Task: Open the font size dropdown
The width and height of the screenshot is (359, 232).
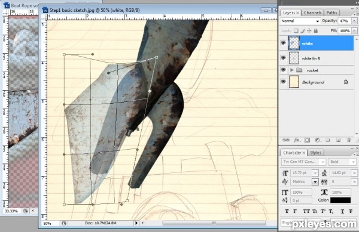Action: (x=315, y=173)
